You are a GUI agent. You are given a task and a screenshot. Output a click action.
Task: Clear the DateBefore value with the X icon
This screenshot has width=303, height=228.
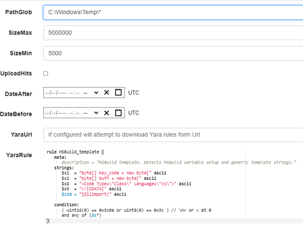[107, 113]
